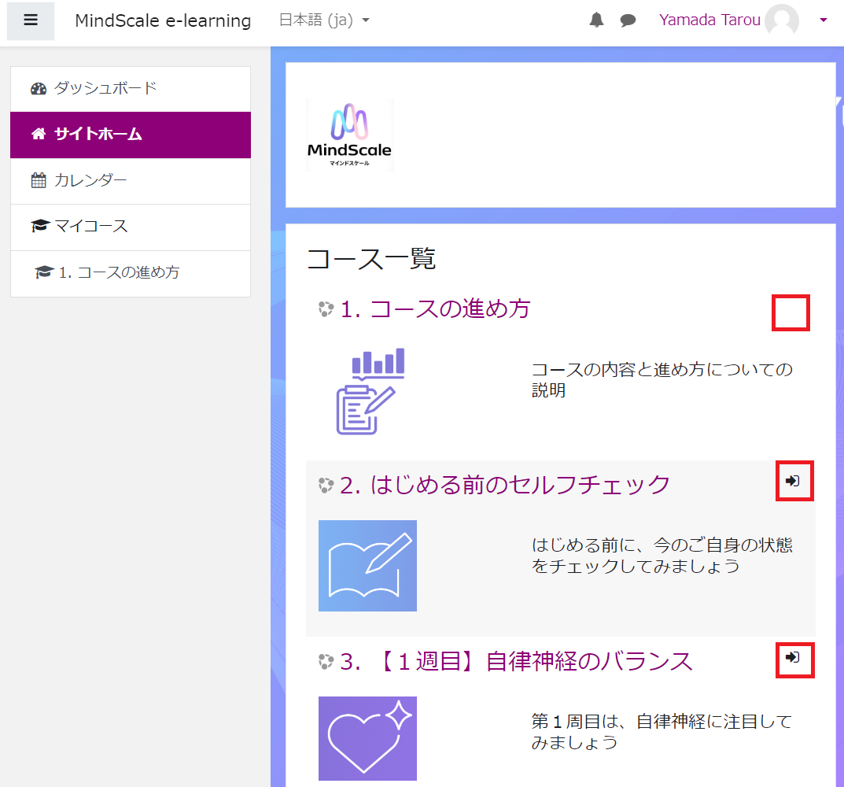This screenshot has width=844, height=787.
Task: Open course link 3. 【１週目】自律神経のバランス
Action: pyautogui.click(x=516, y=661)
